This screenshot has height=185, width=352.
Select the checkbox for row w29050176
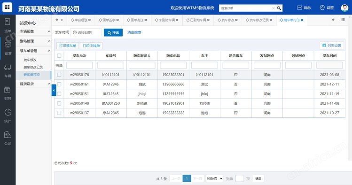coord(59,75)
